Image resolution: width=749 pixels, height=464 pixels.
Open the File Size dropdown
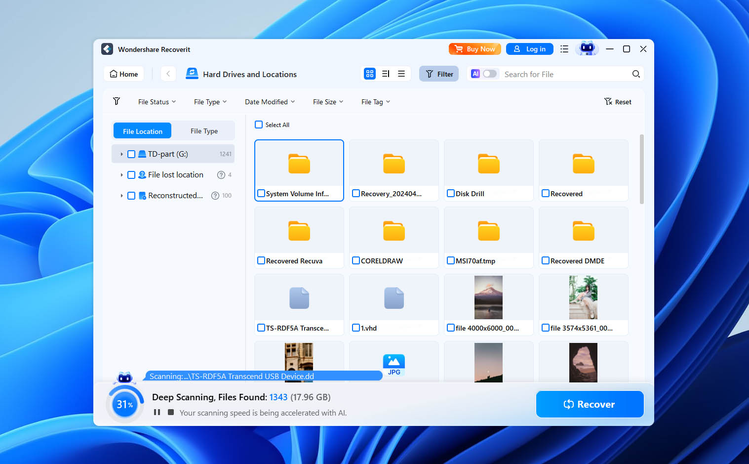328,102
